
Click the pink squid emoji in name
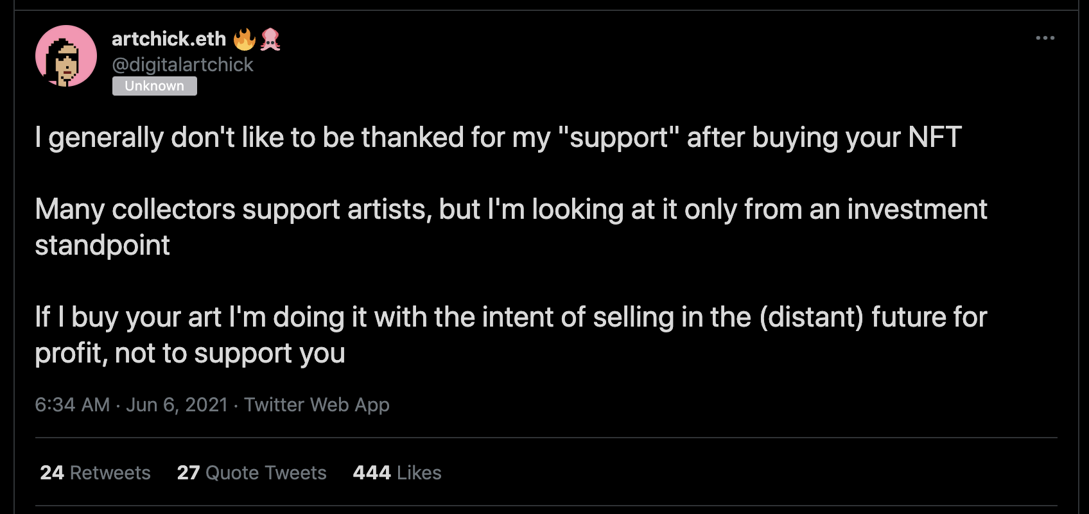pos(270,39)
